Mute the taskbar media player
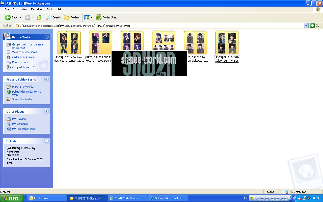Viewport: 323px width, 202px height. [283, 198]
